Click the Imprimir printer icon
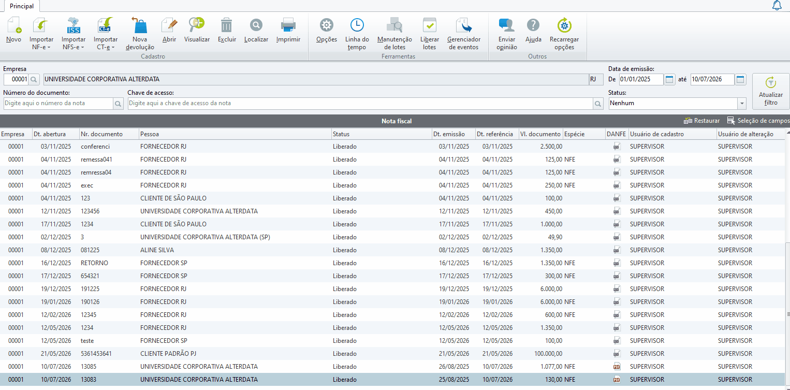This screenshot has height=390, width=790. pos(288,25)
